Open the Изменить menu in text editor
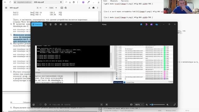 [x=114, y=1]
